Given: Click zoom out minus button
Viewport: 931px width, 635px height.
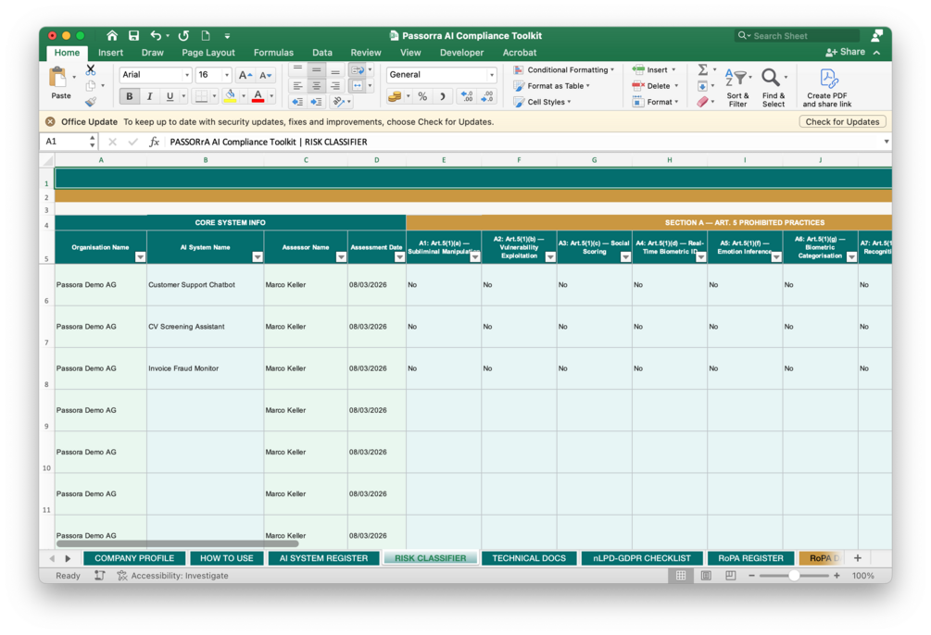Looking at the screenshot, I should [x=751, y=576].
